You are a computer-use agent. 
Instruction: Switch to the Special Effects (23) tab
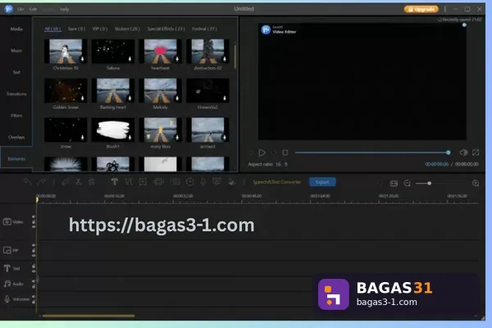click(x=166, y=29)
